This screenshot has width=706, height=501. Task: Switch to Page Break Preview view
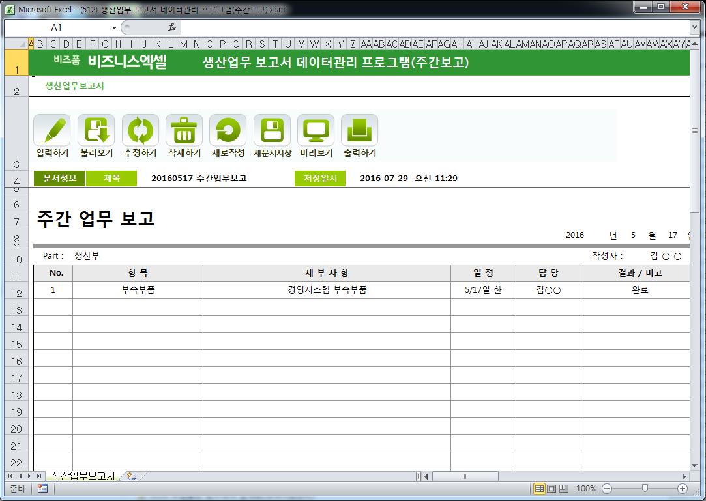click(563, 489)
